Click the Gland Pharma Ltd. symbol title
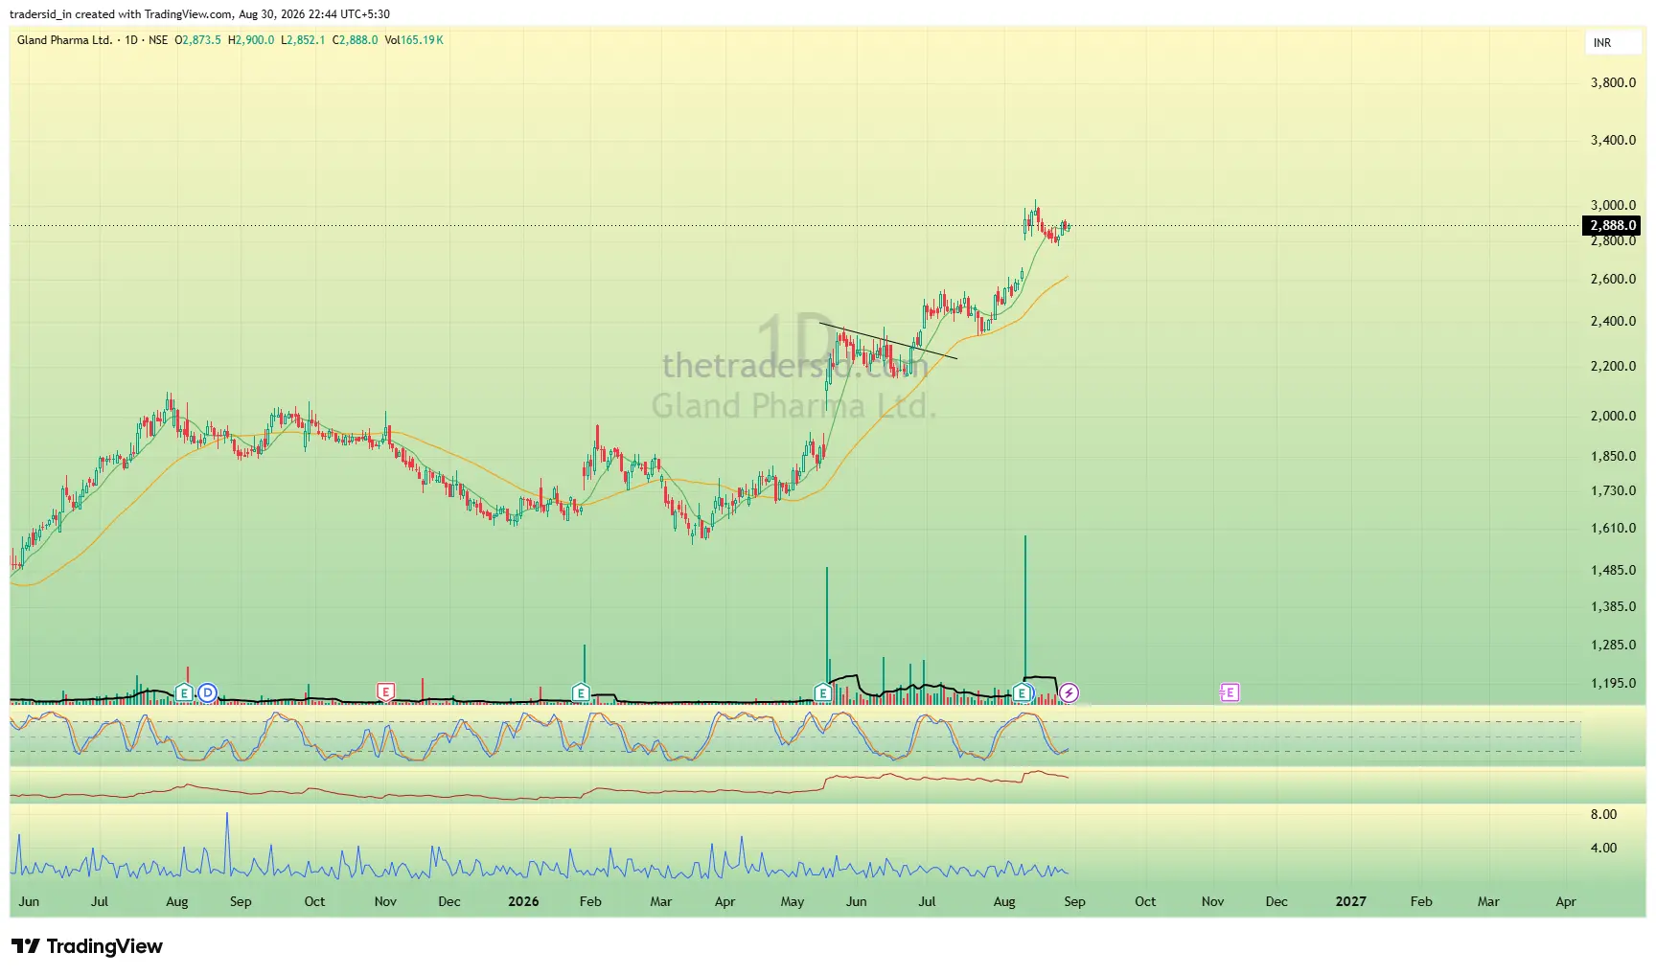The width and height of the screenshot is (1656, 975). coord(64,40)
